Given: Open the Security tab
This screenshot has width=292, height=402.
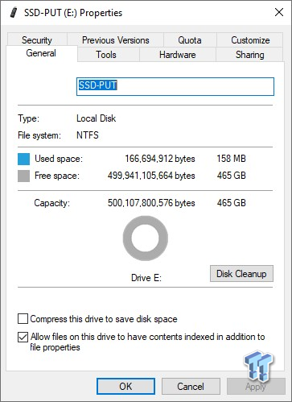Looking at the screenshot, I should (37, 39).
